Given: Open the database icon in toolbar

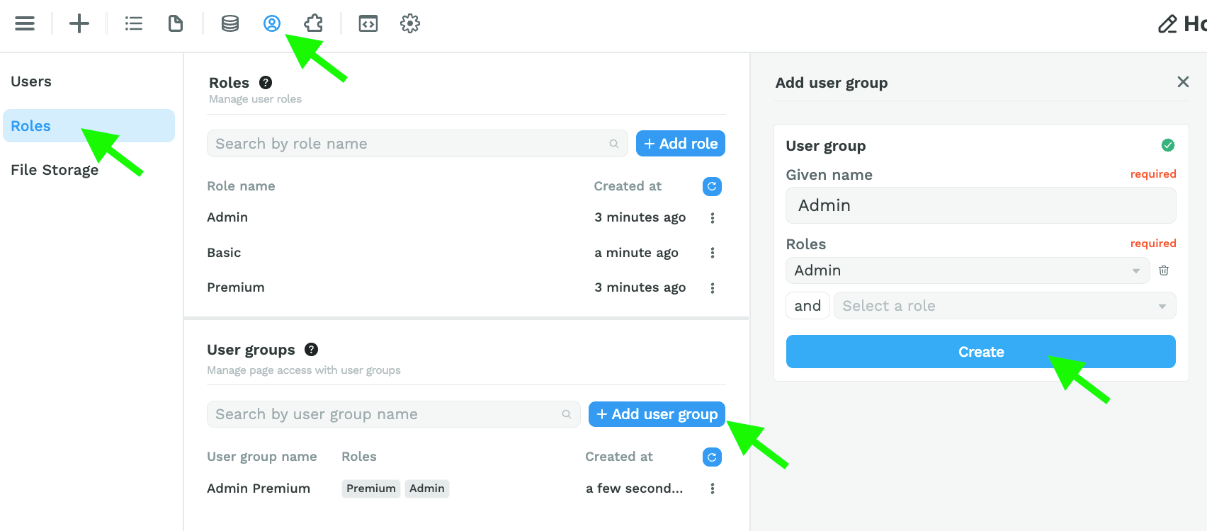Looking at the screenshot, I should (230, 23).
